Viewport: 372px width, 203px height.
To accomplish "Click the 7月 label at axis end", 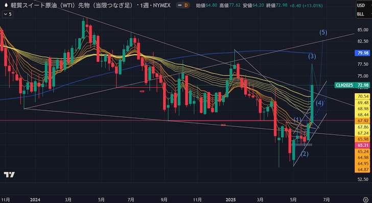I will [327, 199].
